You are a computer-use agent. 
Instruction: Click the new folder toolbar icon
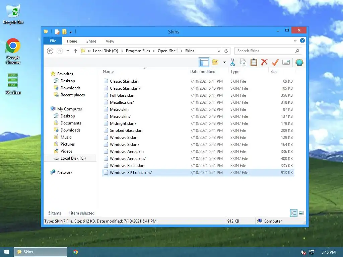click(215, 62)
